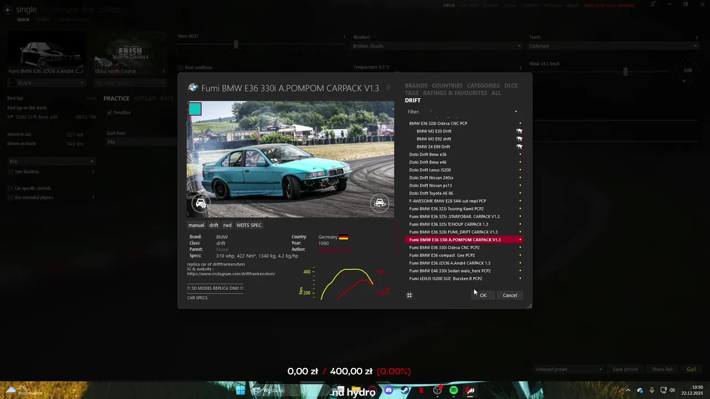This screenshot has width=710, height=399.
Task: Click OK to confirm the car selection
Action: point(483,295)
